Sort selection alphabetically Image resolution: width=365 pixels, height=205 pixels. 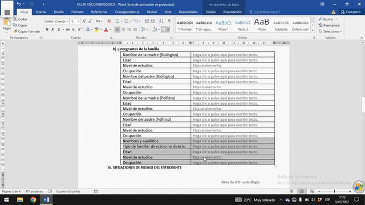[161, 21]
